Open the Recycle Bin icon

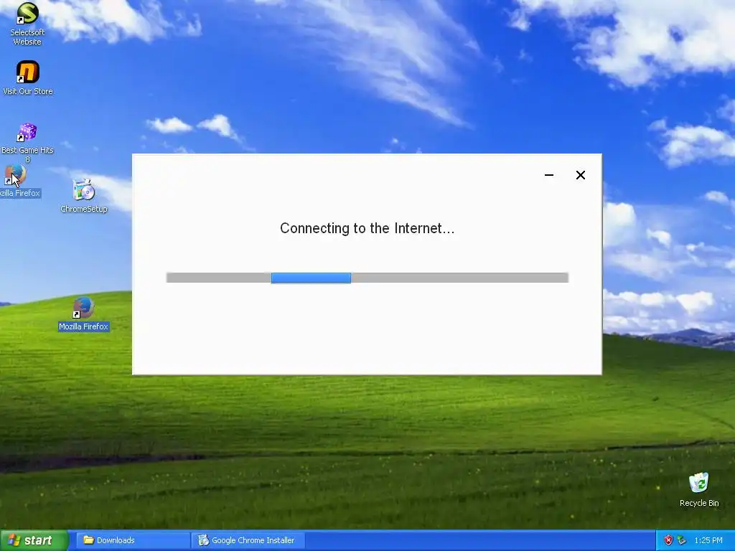[x=699, y=489]
